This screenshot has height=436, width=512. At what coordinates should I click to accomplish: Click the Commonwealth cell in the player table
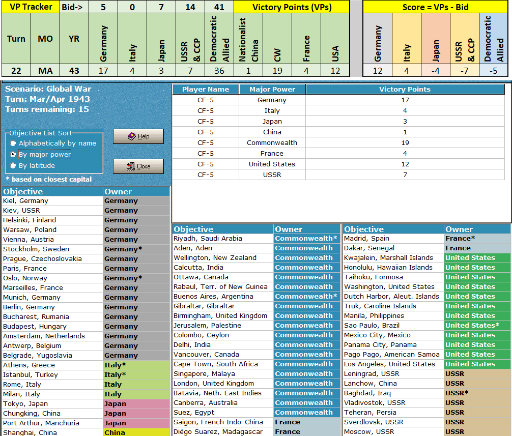point(272,143)
